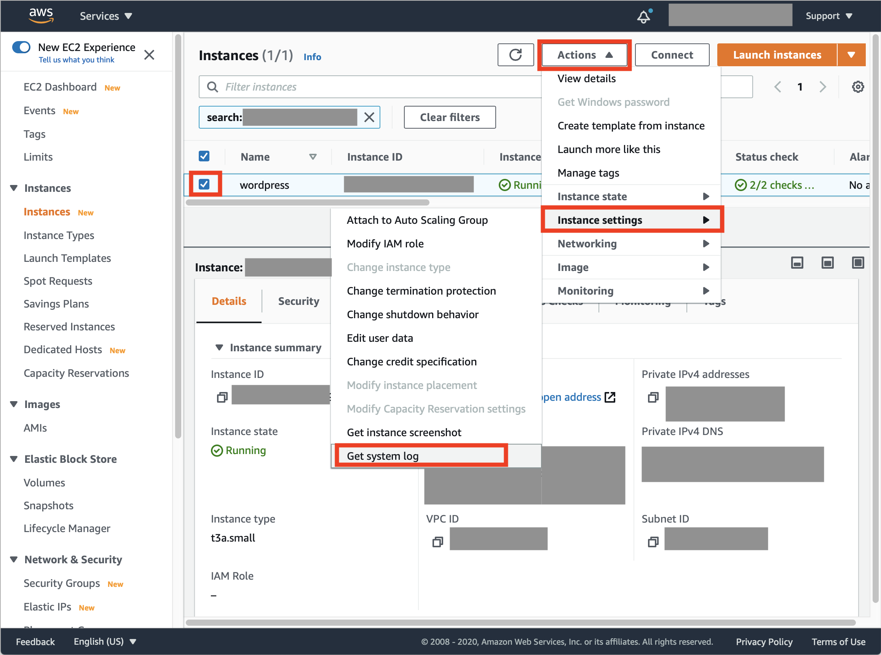
Task: Open the Networking submenu
Action: click(631, 244)
